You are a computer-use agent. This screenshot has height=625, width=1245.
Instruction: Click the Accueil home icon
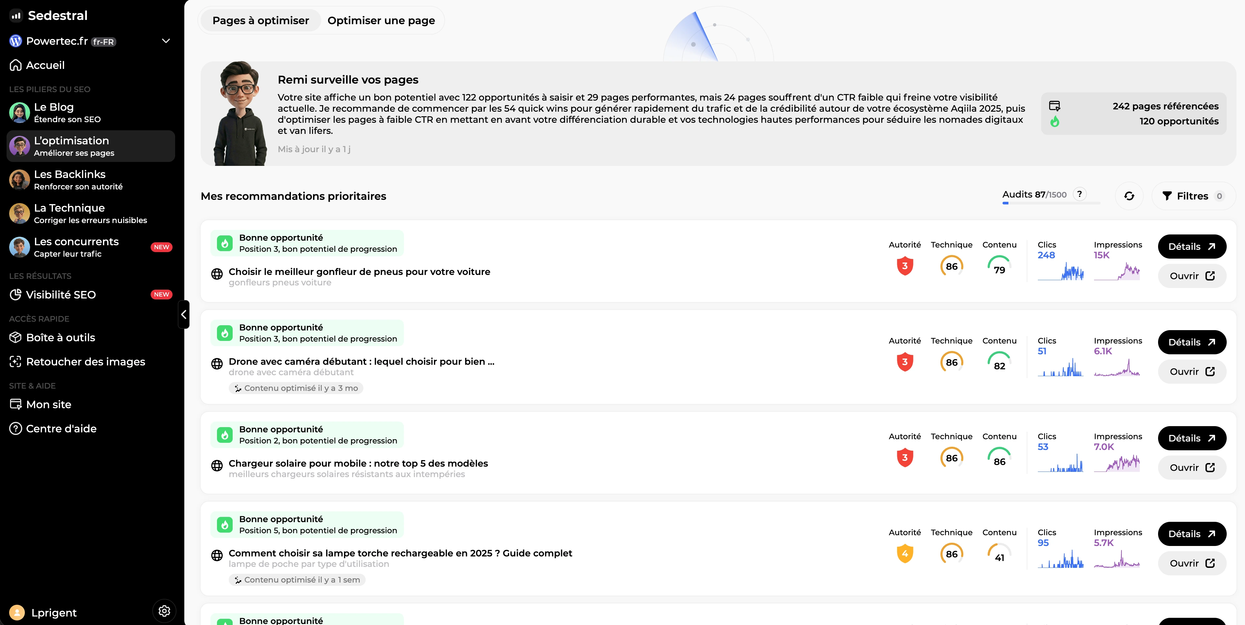tap(15, 65)
